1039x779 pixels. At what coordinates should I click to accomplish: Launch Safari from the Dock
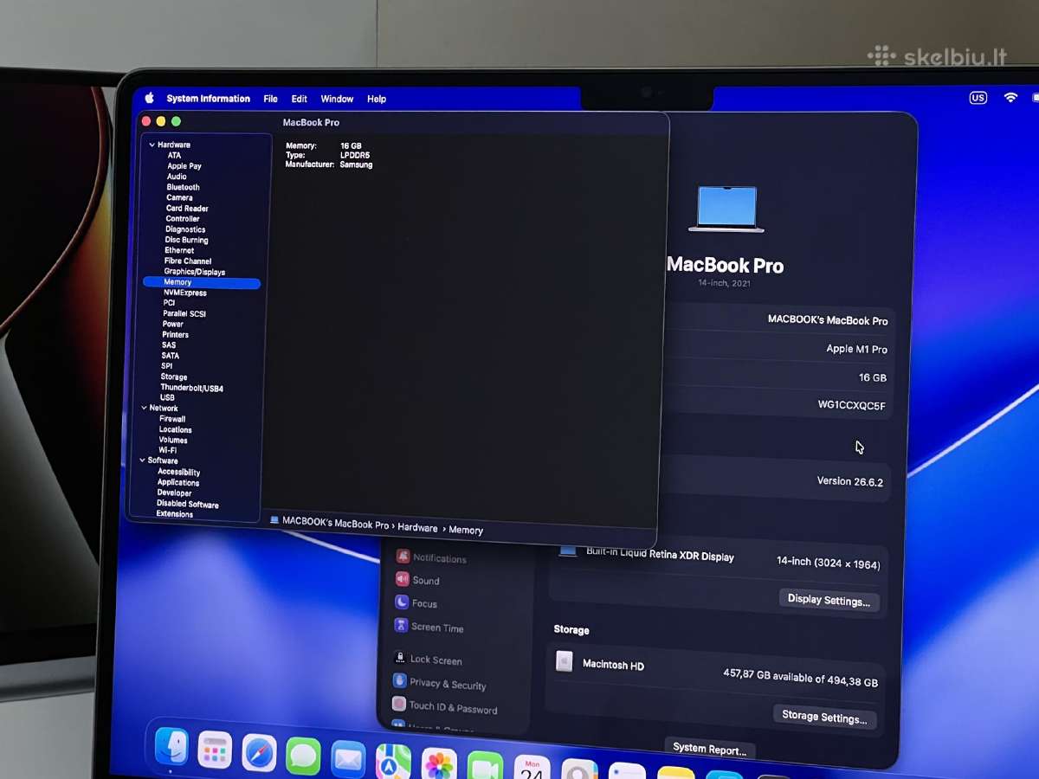[259, 753]
